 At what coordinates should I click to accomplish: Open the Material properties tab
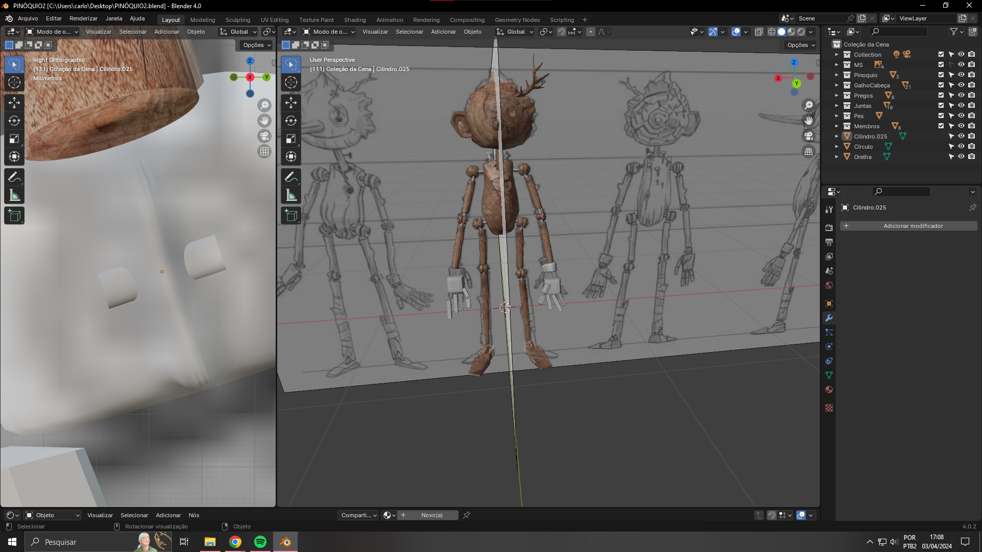pos(829,389)
